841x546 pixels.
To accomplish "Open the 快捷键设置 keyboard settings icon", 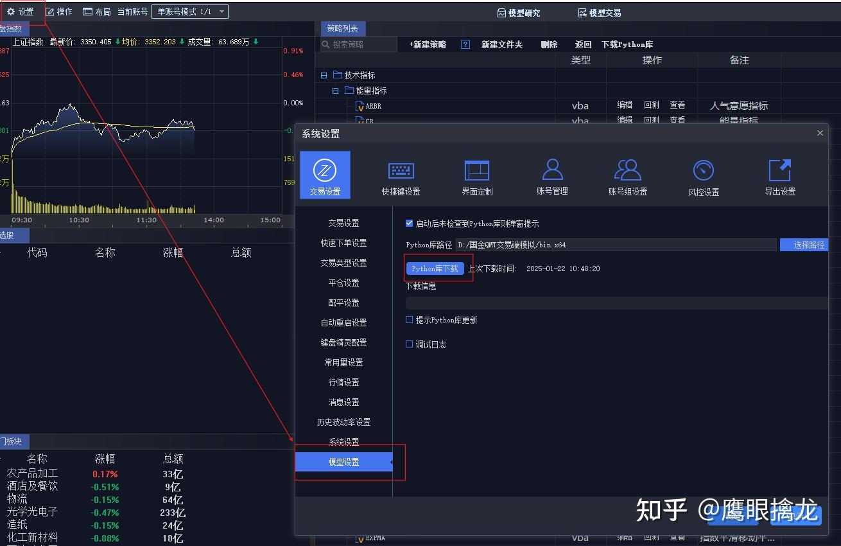I will [401, 175].
